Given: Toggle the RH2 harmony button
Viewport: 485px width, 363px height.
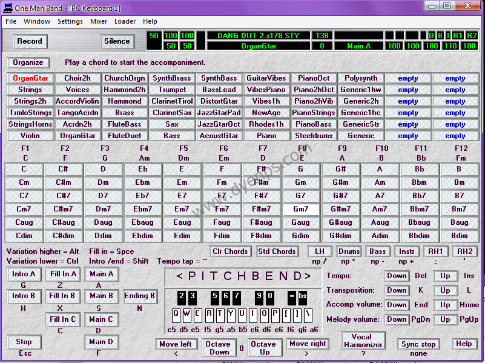Looking at the screenshot, I should coord(465,251).
